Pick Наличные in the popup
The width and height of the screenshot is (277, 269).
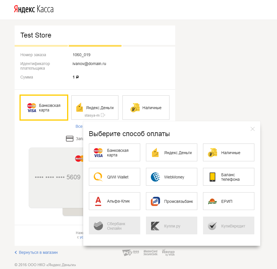[x=229, y=152]
